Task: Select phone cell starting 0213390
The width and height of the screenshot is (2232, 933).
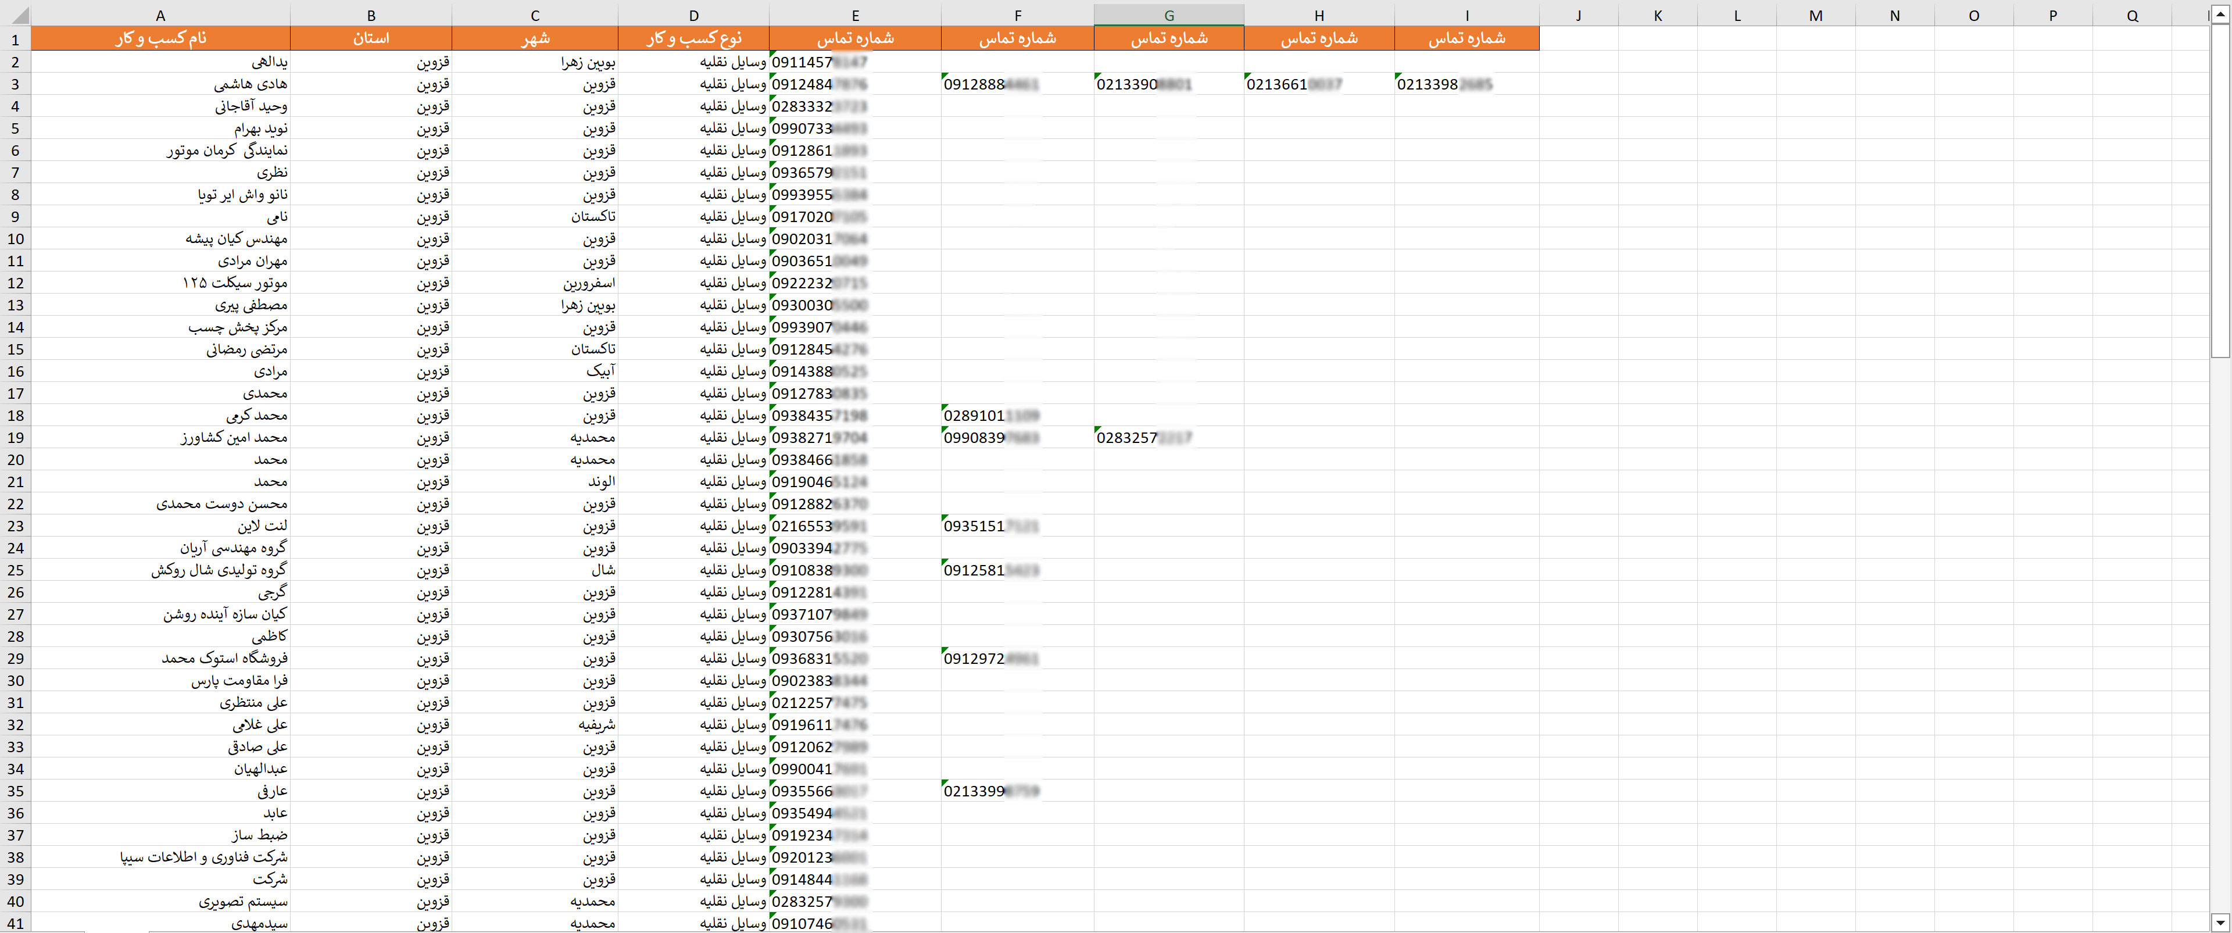Action: pyautogui.click(x=1169, y=84)
